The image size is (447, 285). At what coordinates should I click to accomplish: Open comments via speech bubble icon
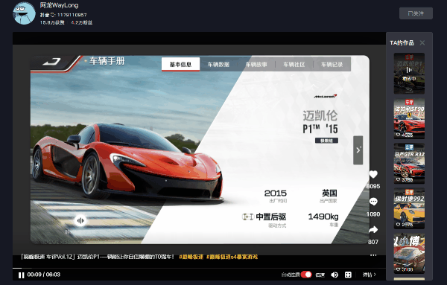coord(373,202)
